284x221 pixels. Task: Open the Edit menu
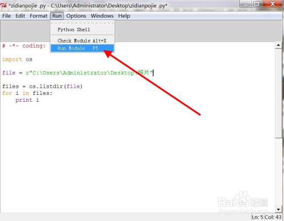(20, 16)
